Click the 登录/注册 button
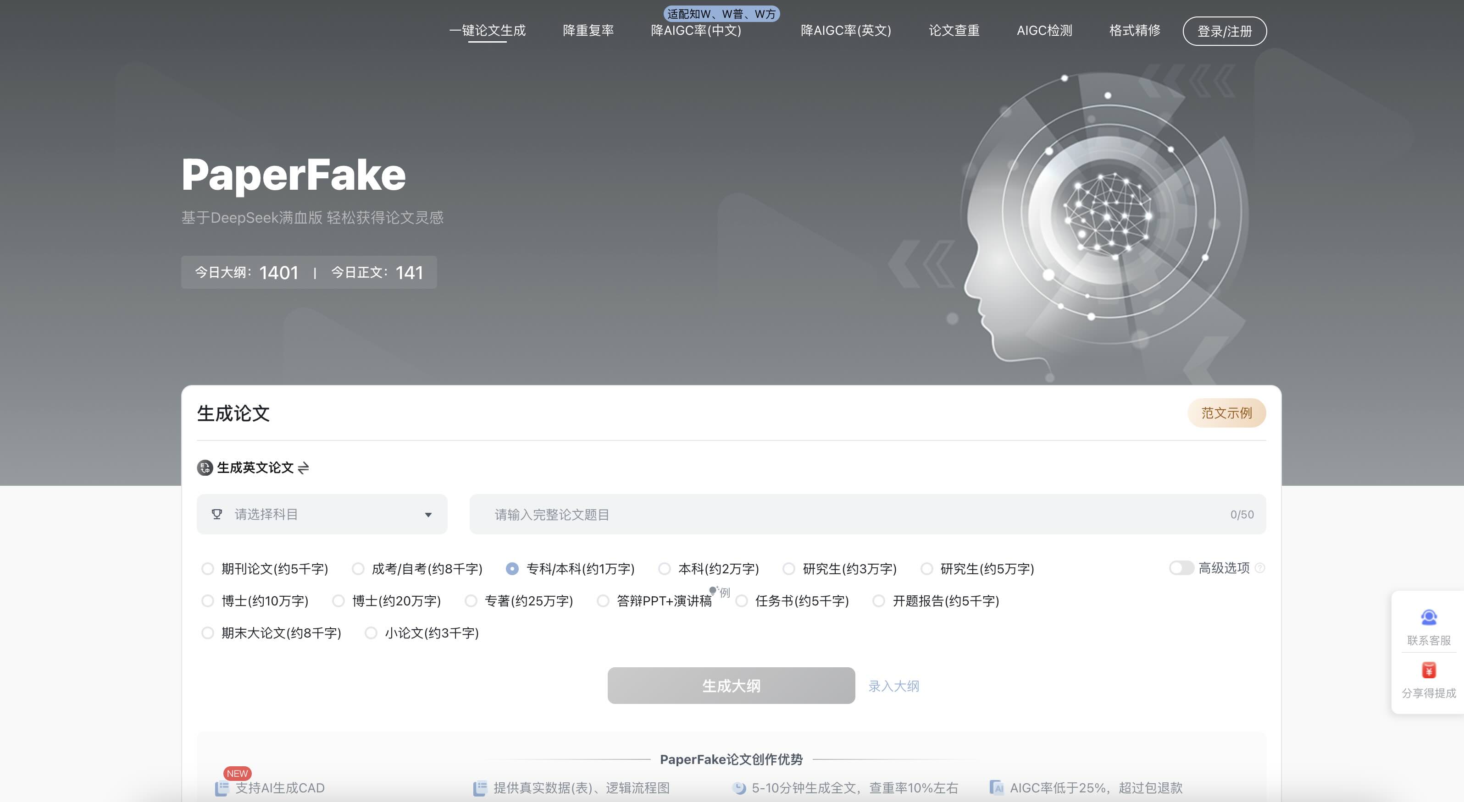Image resolution: width=1464 pixels, height=802 pixels. [1224, 31]
